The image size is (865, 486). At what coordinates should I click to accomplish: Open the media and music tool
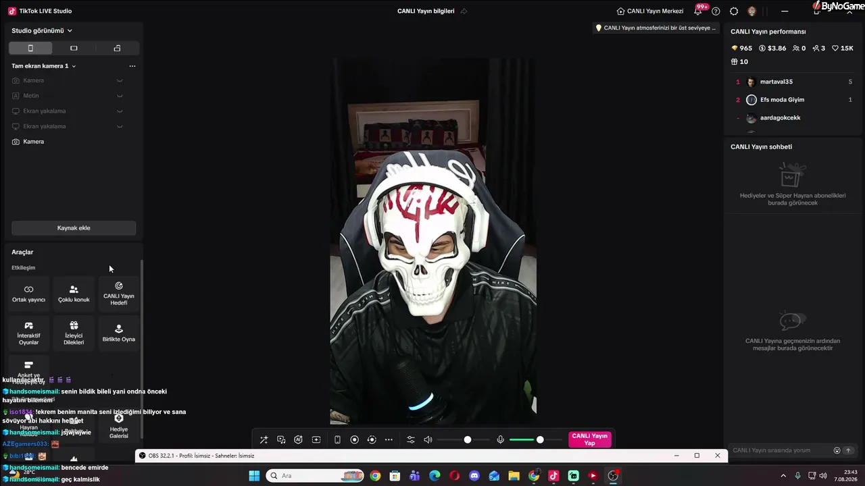click(x=281, y=439)
